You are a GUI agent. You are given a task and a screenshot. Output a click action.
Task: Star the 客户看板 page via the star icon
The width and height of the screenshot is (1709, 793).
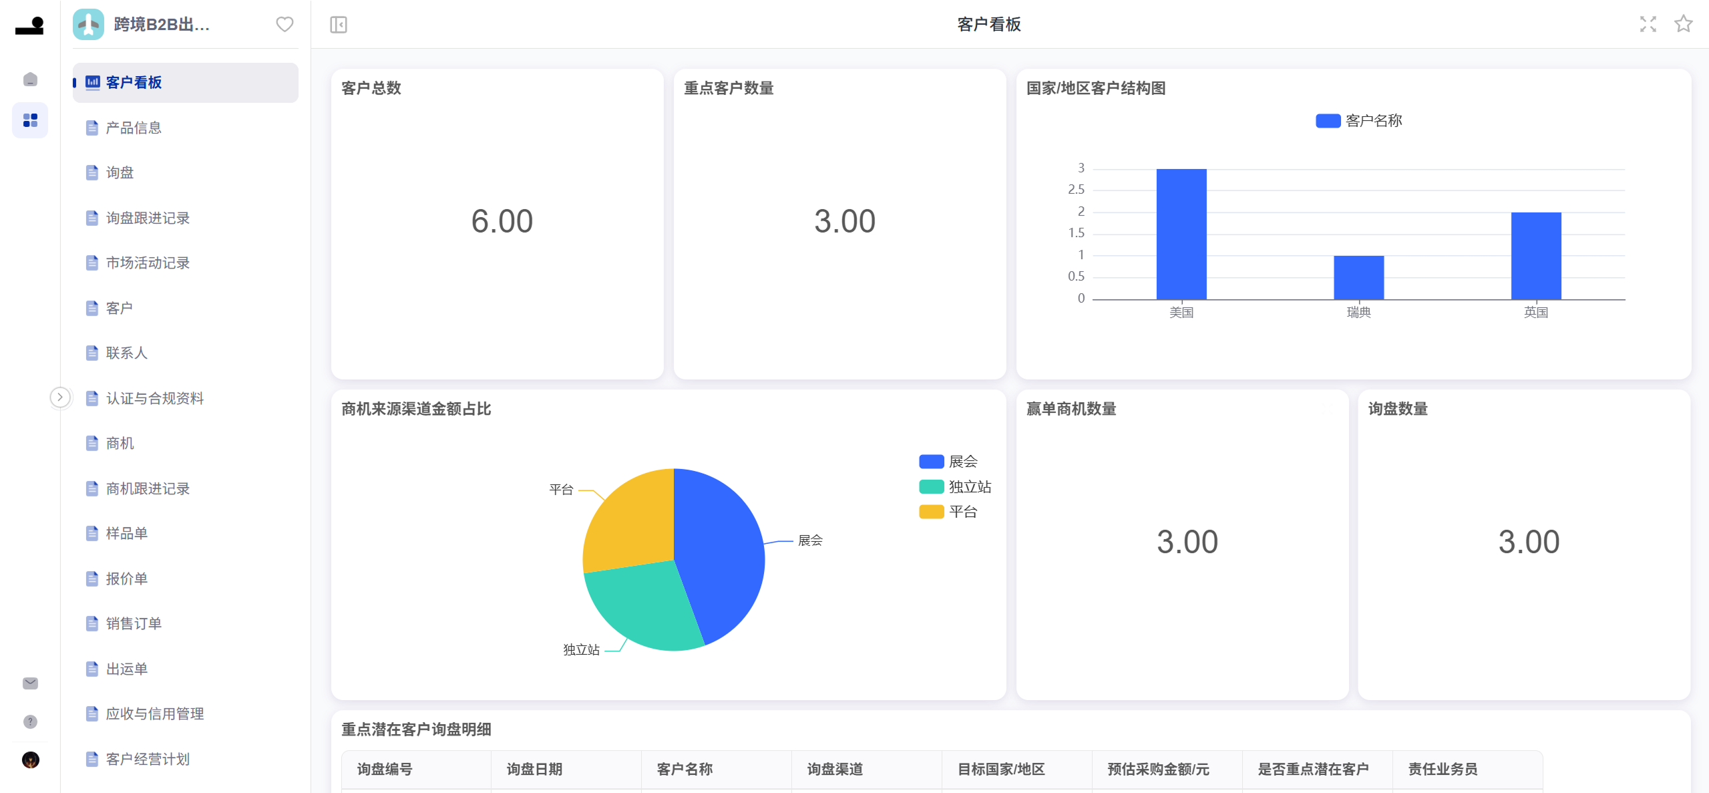(x=1684, y=25)
